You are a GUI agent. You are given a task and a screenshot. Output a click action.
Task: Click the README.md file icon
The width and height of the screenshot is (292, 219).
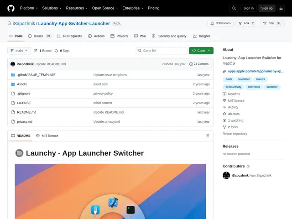(x=13, y=112)
